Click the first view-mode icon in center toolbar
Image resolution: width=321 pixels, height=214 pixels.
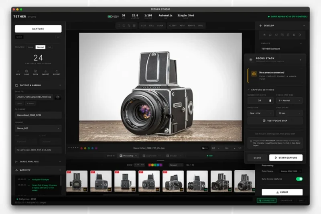click(x=119, y=26)
